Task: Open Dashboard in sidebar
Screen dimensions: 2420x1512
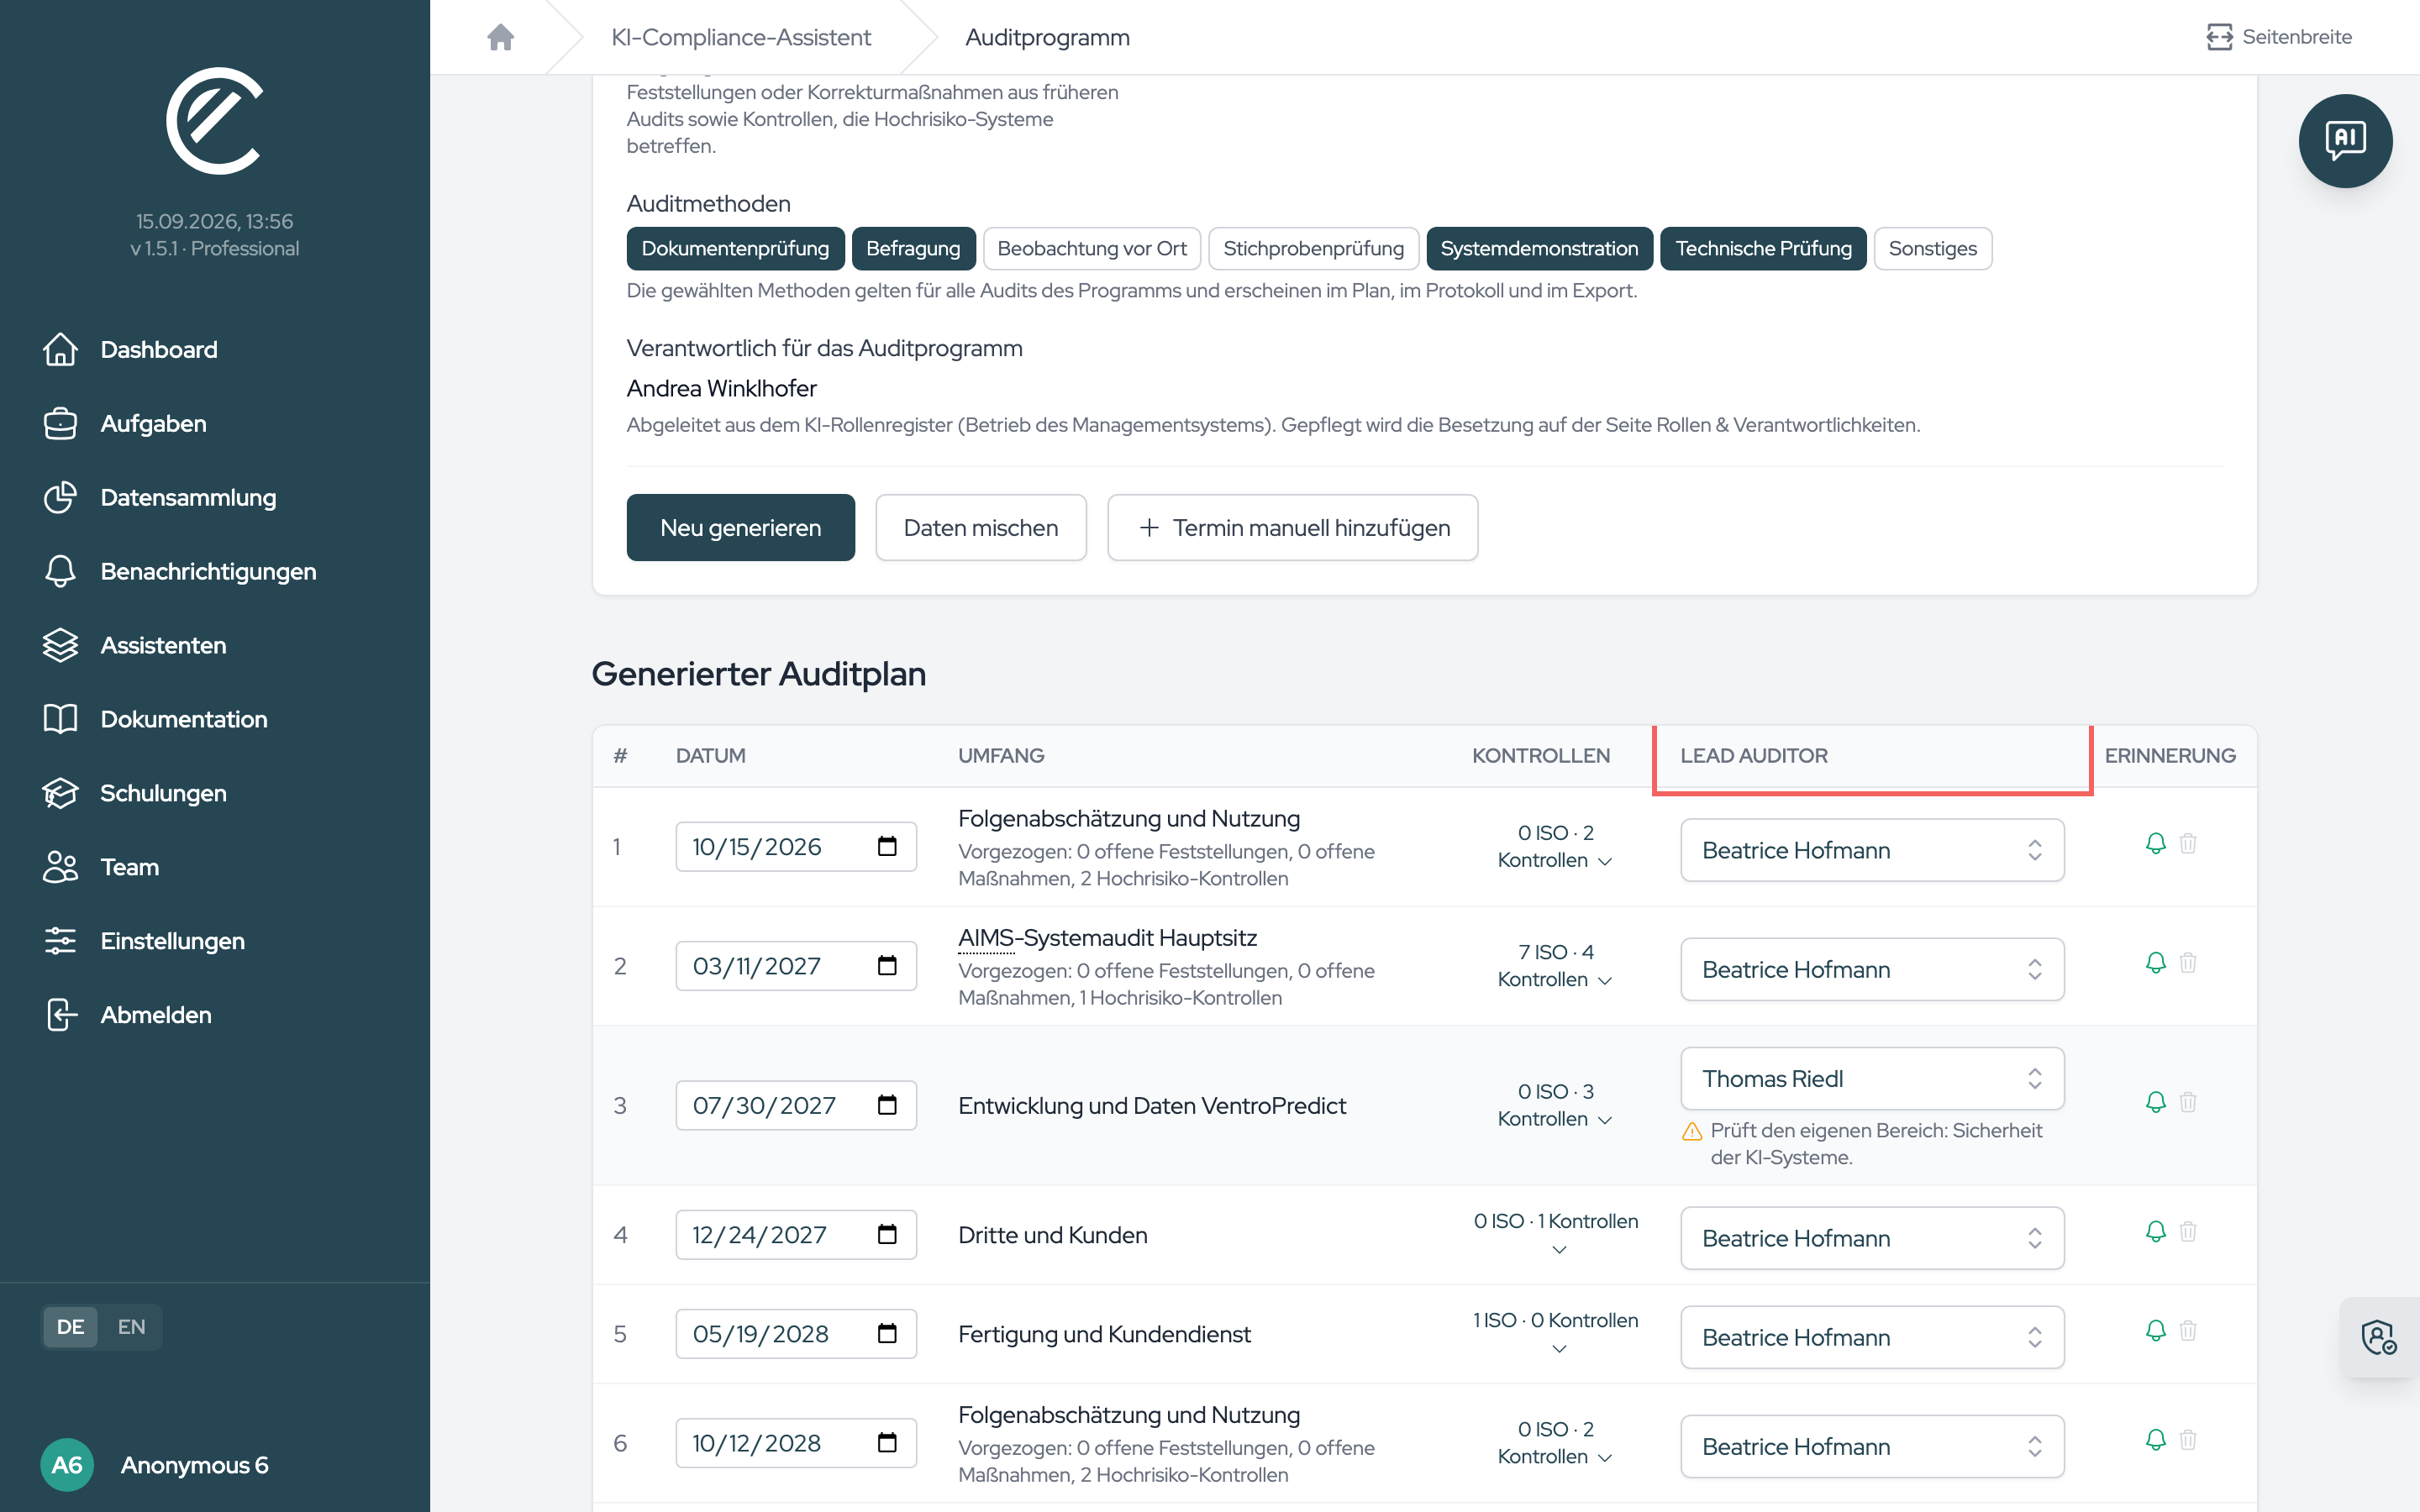Action: pyautogui.click(x=130, y=349)
